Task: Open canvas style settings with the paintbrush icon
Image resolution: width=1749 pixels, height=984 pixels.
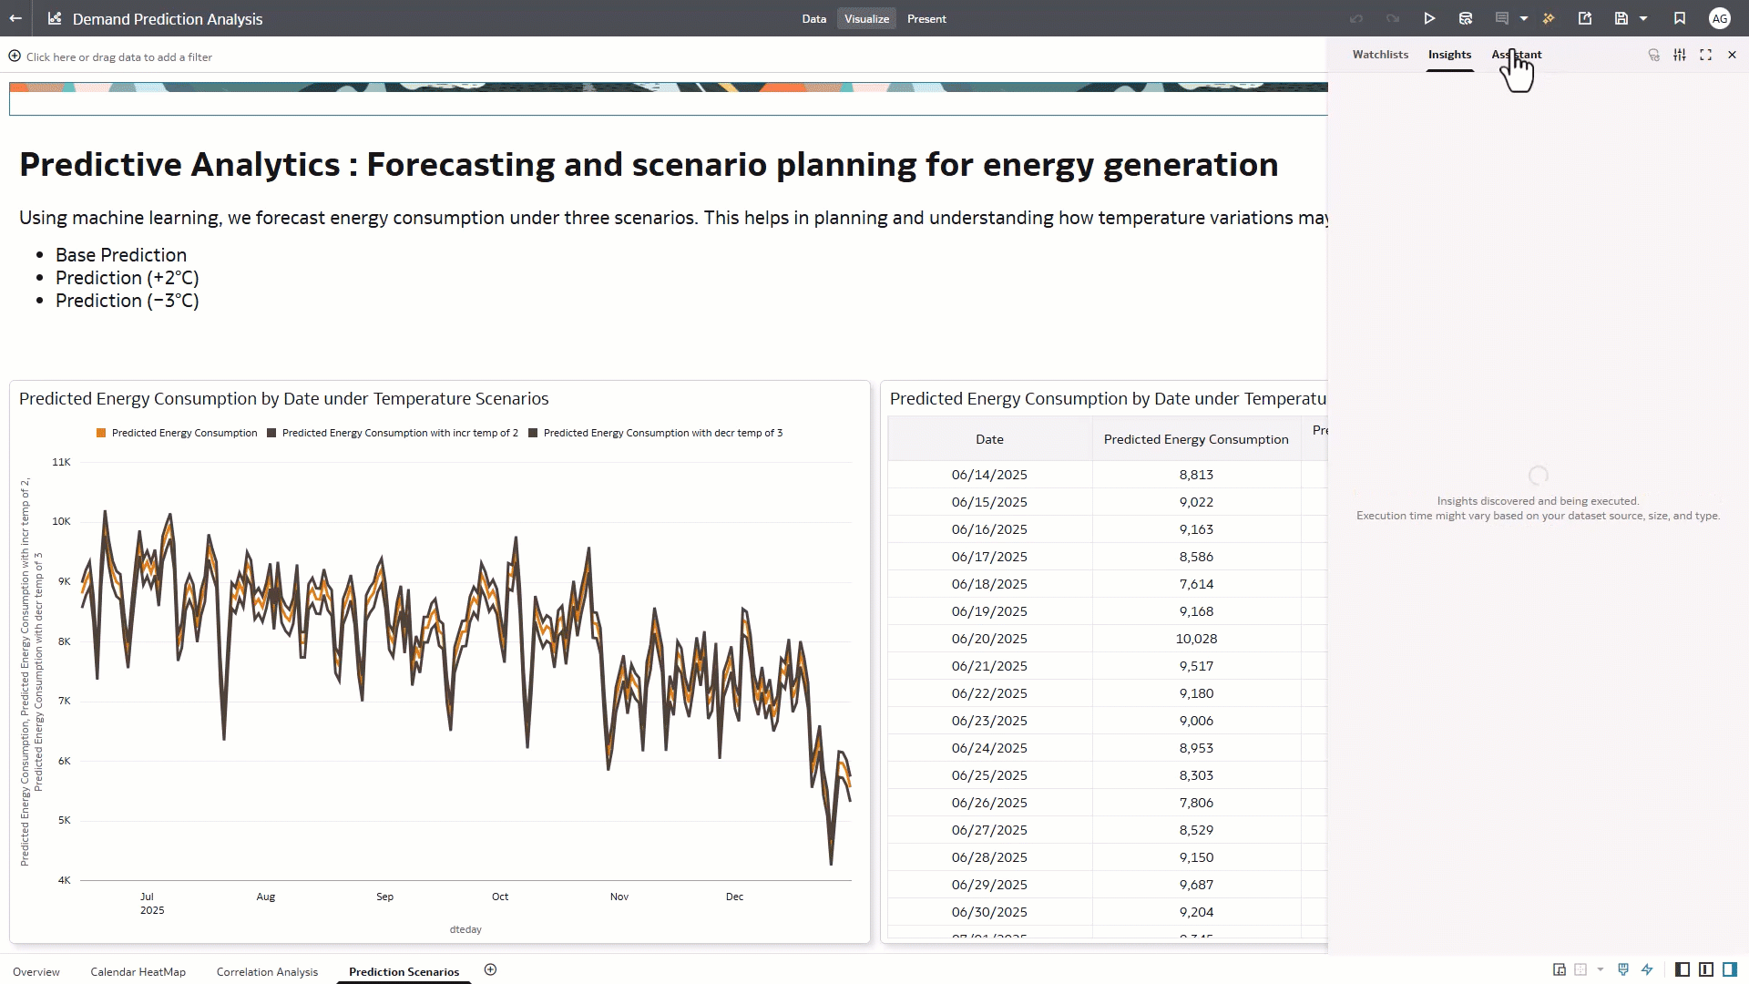Action: coord(1622,970)
